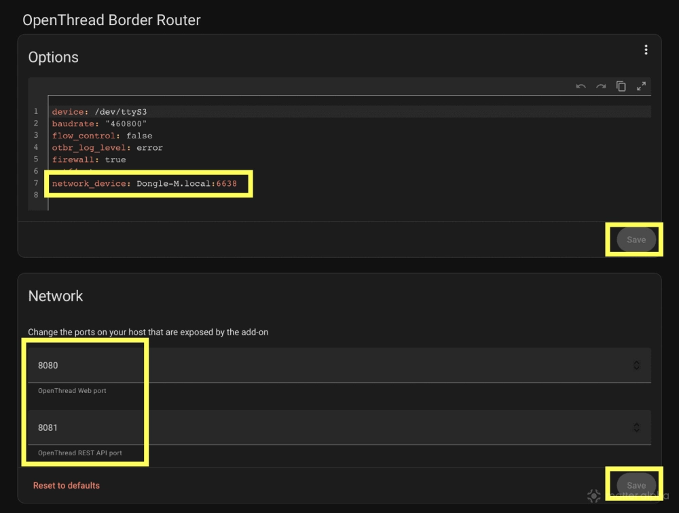Screen dimensions: 679x513
Task: Save the Options configuration
Action: coord(636,240)
